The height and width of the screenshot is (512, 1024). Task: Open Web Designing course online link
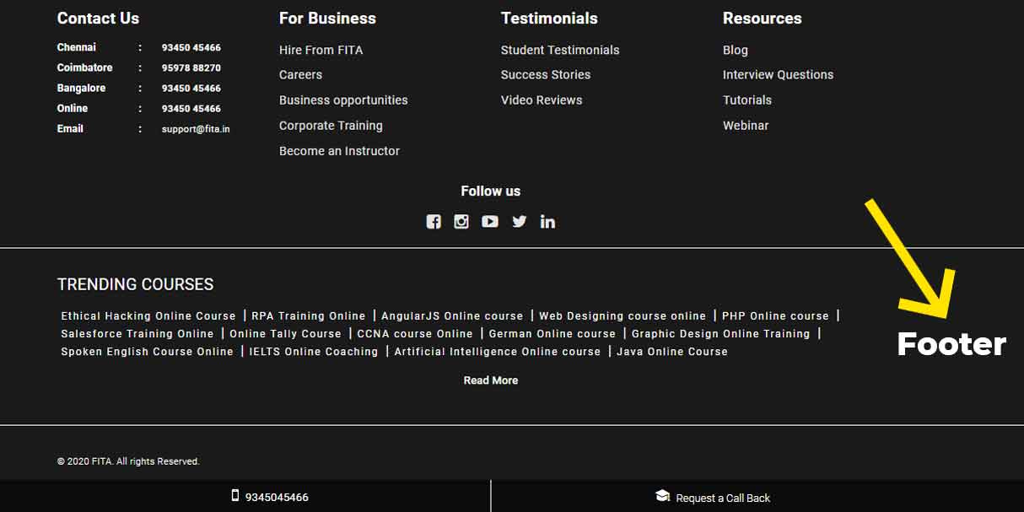622,316
